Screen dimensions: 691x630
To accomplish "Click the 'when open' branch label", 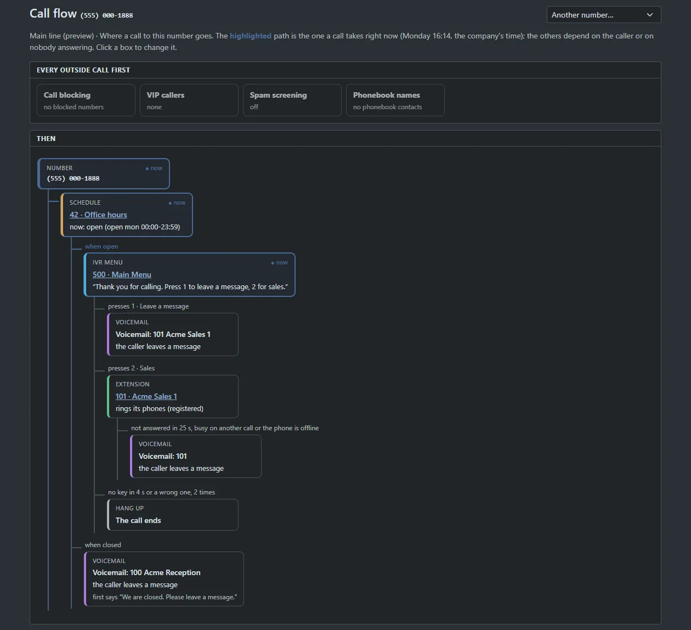I will [x=101, y=246].
